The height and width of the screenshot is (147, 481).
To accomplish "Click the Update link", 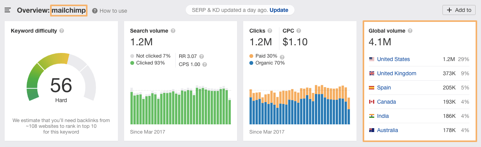I will pos(279,10).
